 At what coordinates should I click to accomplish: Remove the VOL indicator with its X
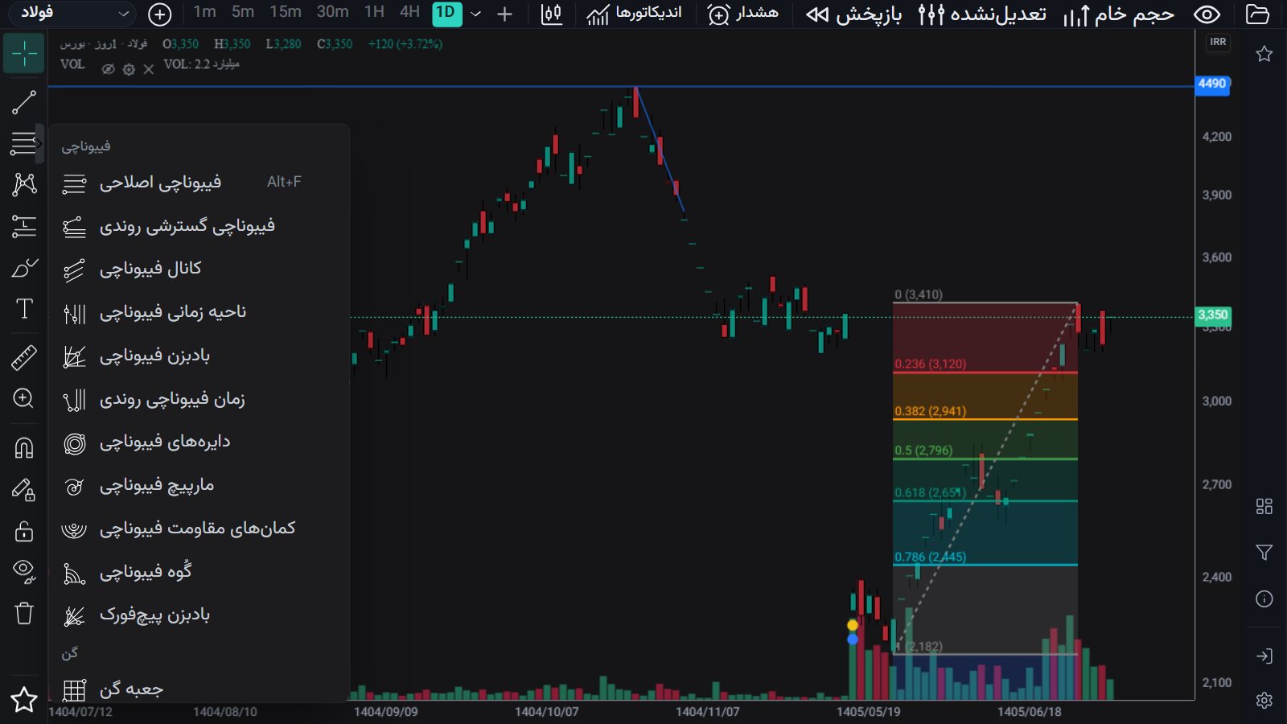149,70
